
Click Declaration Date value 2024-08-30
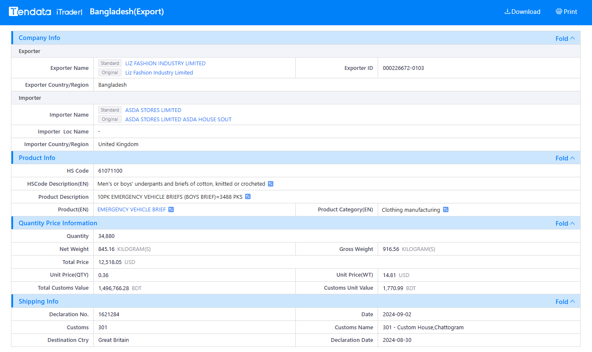pyautogui.click(x=397, y=340)
